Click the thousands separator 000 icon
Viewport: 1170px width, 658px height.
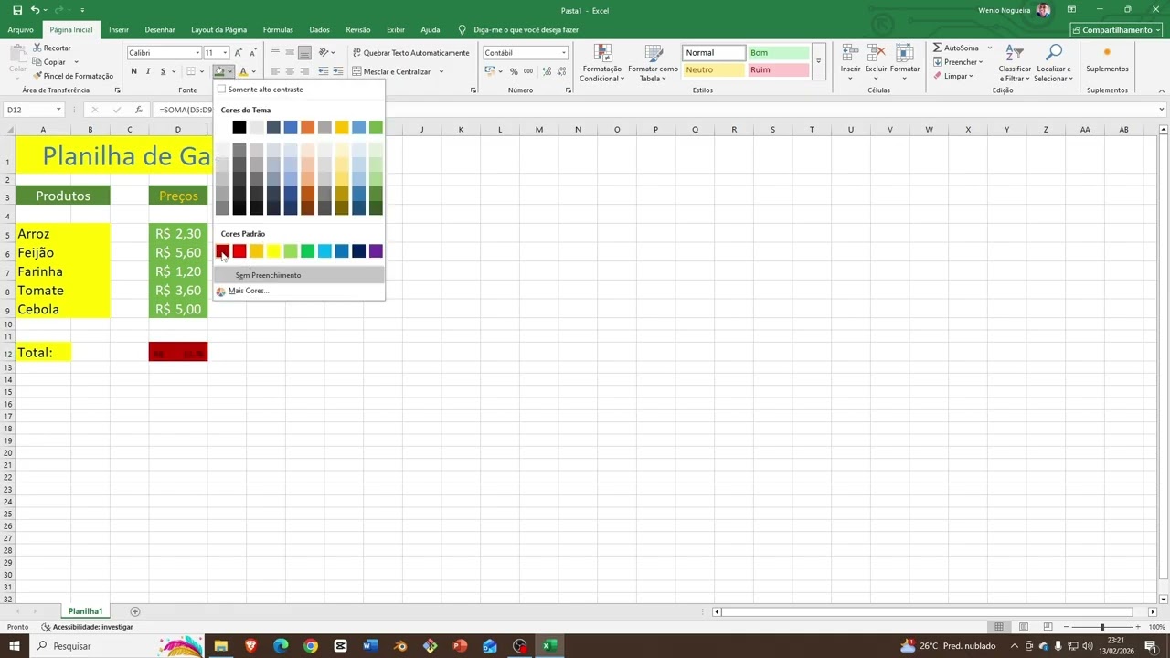pos(527,71)
